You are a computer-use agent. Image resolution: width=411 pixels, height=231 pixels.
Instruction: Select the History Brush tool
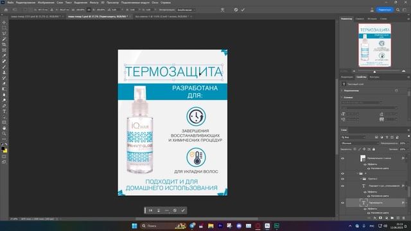tap(4, 78)
